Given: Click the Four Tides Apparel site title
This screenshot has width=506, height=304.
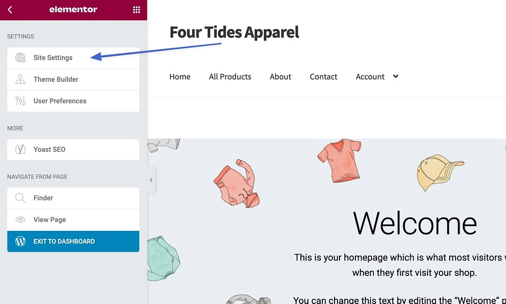Looking at the screenshot, I should (x=234, y=33).
